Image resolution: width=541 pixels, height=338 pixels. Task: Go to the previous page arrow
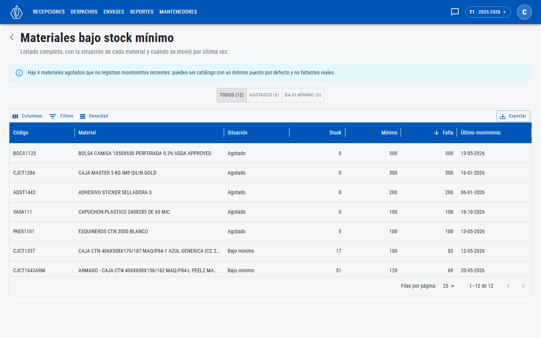point(508,286)
